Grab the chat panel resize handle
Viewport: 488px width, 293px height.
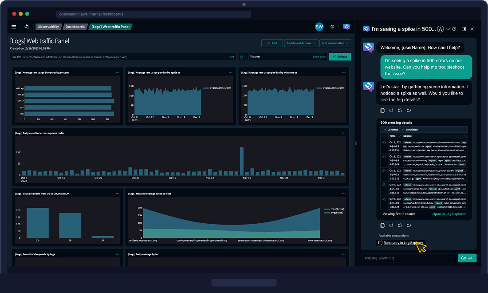(x=356, y=143)
